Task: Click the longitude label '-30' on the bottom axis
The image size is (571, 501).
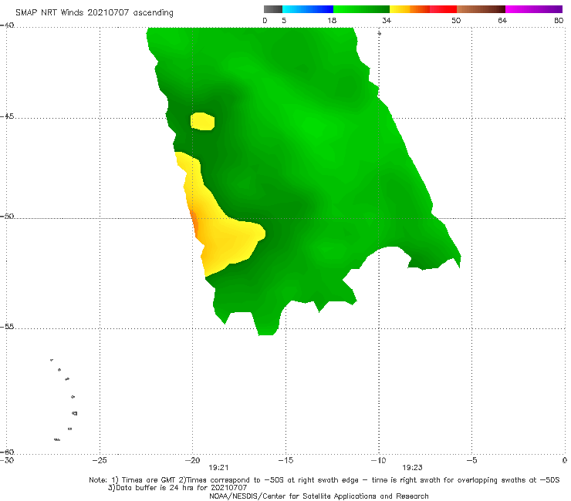Action: (x=7, y=460)
